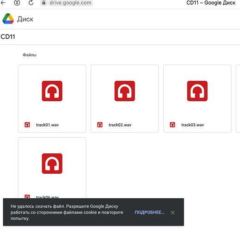Click the large audio icon of track01.wav
The height and width of the screenshot is (231, 240).
pos(52,91)
